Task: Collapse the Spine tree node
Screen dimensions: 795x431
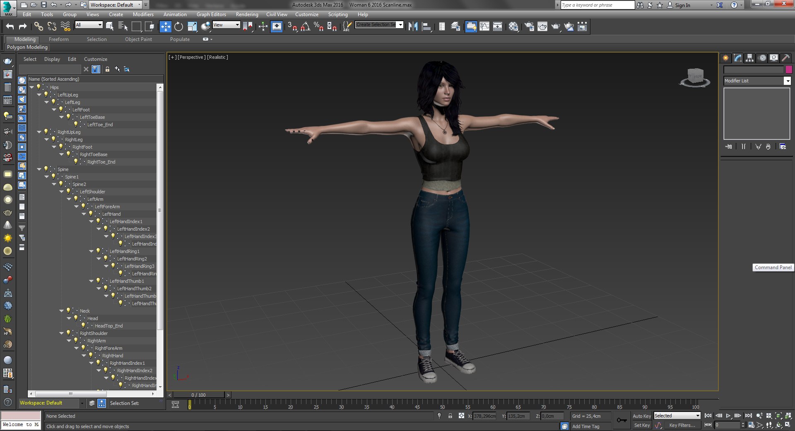Action: 39,169
